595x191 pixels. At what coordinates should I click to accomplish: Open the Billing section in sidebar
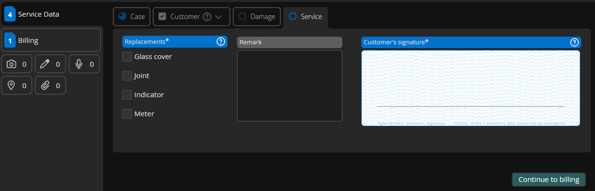coord(51,40)
